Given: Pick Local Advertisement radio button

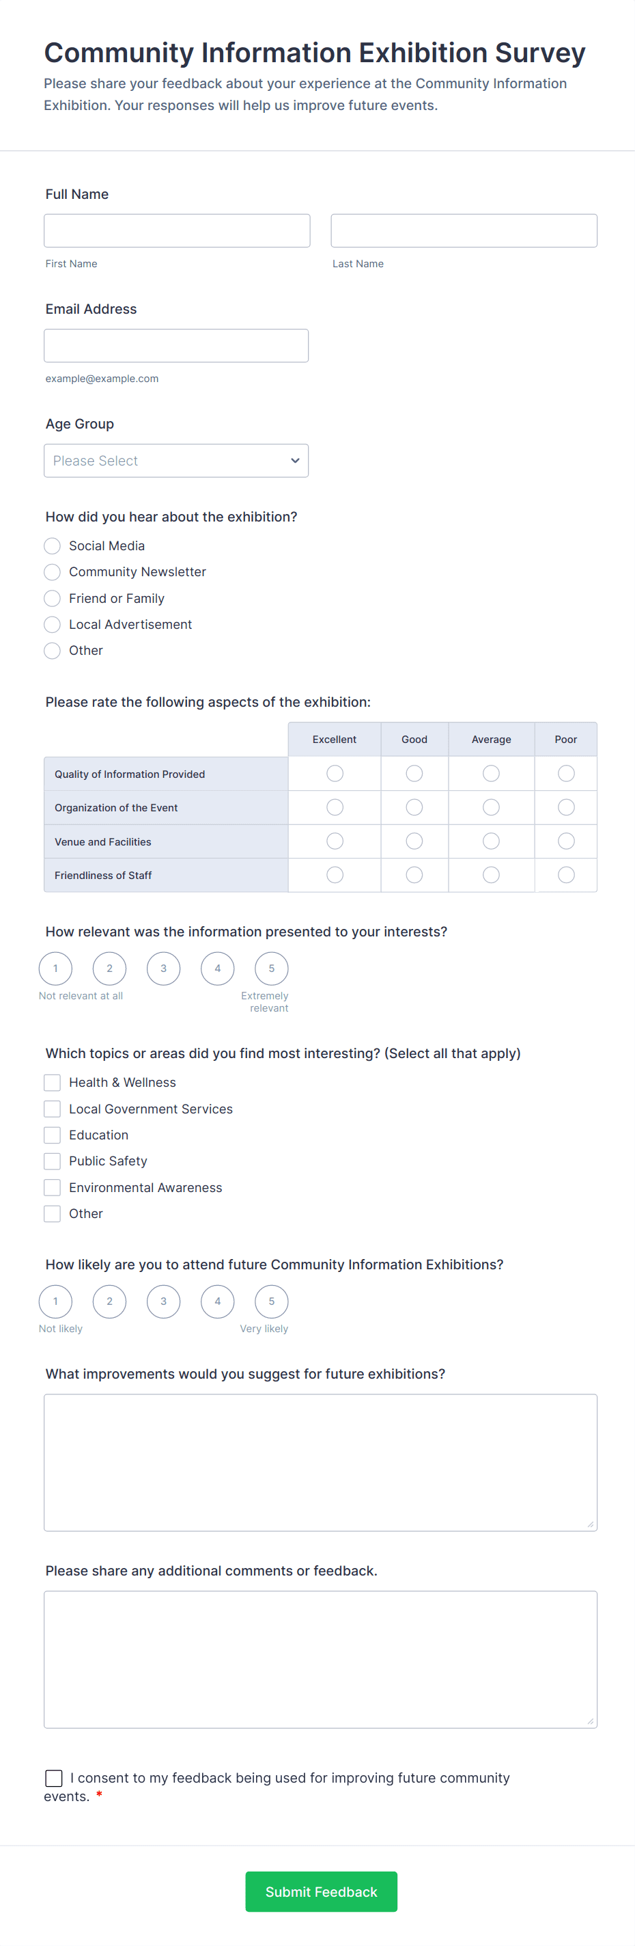Looking at the screenshot, I should 52,625.
